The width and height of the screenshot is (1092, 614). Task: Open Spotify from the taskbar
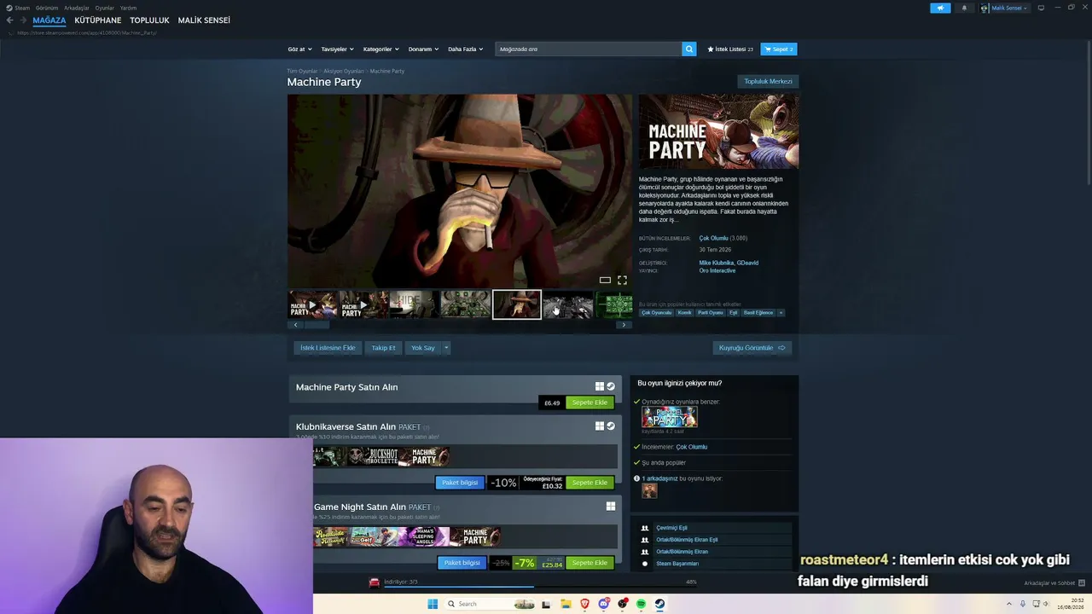pos(641,604)
